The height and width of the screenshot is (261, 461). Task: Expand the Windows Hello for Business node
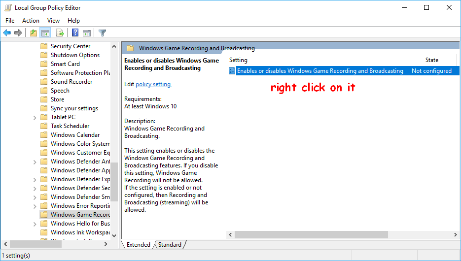coord(35,224)
